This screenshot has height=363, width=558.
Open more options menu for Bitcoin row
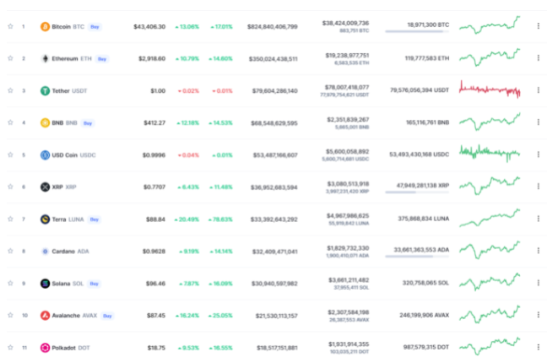tap(538, 26)
